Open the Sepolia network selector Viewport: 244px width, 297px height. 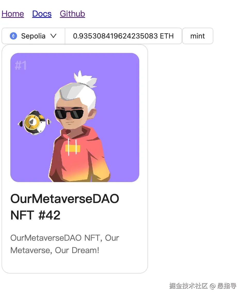pyautogui.click(x=33, y=36)
